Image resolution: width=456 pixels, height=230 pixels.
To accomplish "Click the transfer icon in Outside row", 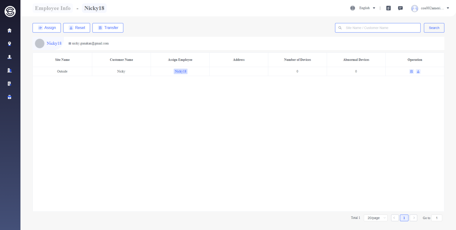I will [412, 72].
